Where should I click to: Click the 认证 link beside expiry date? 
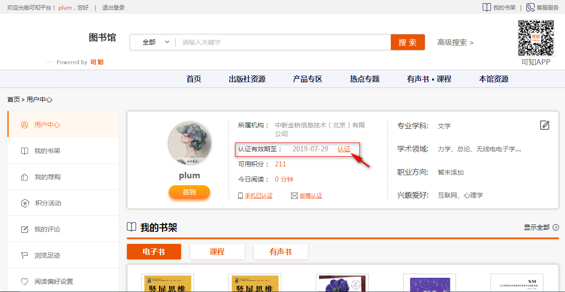[x=343, y=149]
